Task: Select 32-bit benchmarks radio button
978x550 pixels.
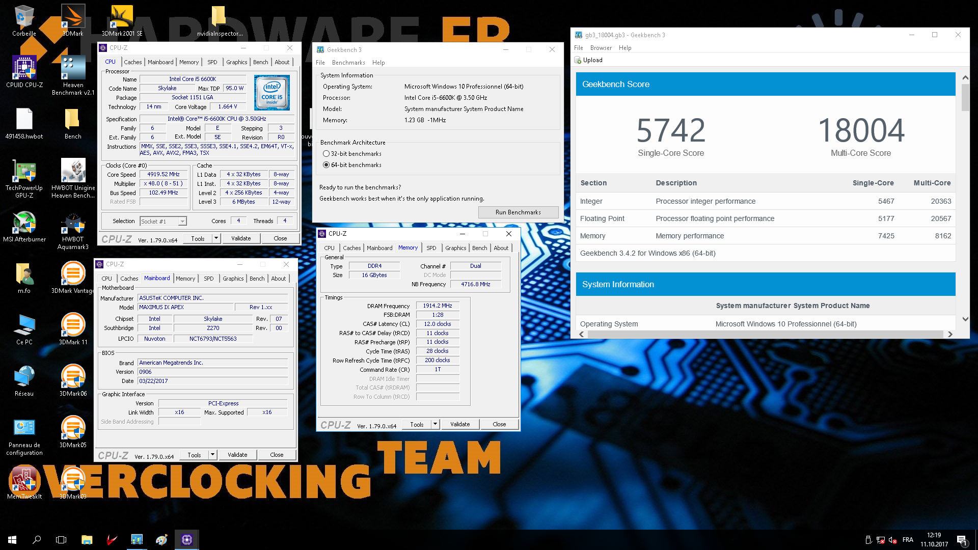Action: pyautogui.click(x=327, y=154)
